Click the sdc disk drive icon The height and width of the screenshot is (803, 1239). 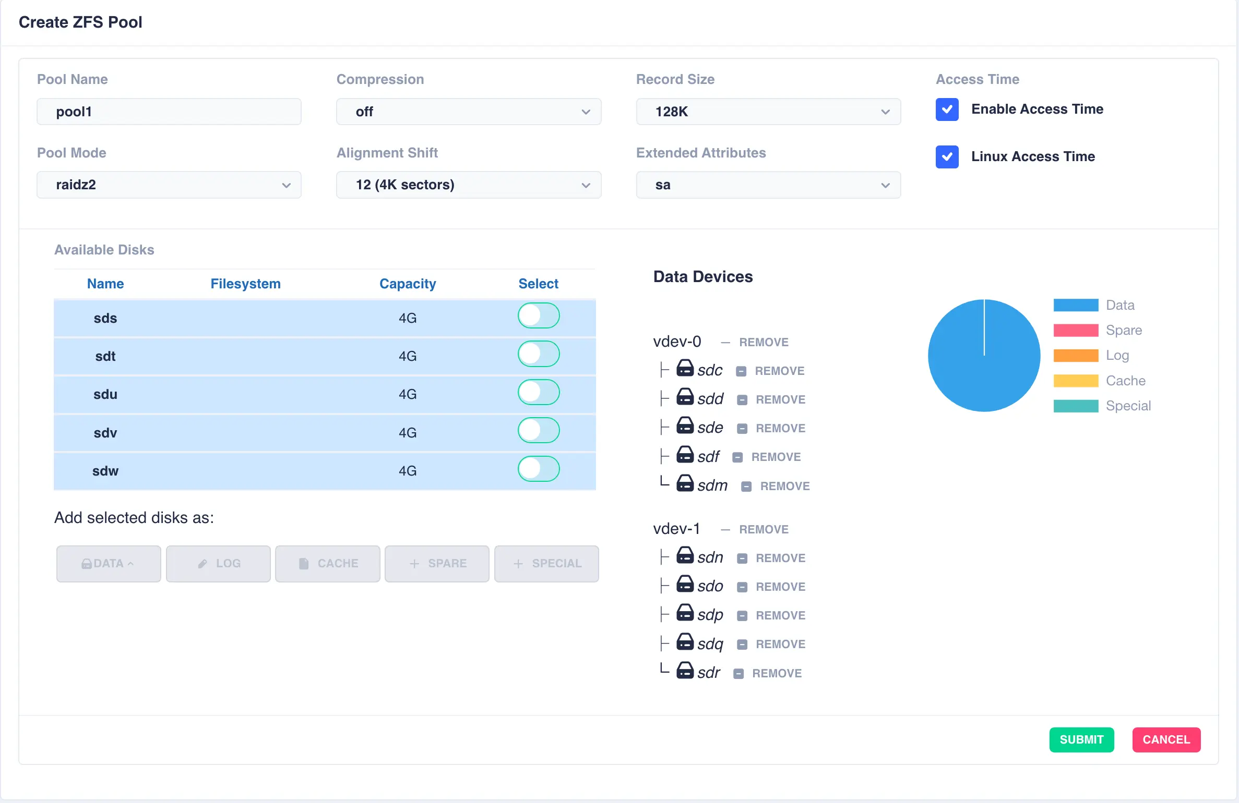pyautogui.click(x=685, y=368)
